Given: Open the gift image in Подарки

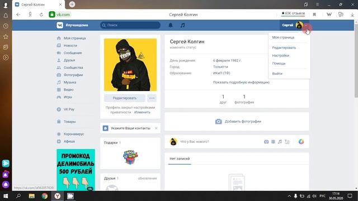Looking at the screenshot, I should click(x=130, y=157).
